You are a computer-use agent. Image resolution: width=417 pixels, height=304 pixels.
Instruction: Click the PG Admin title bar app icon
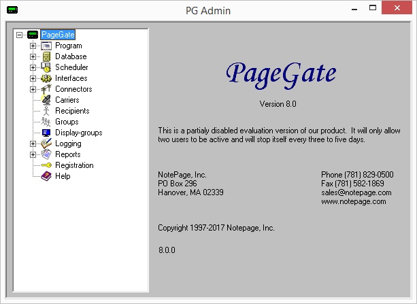(x=12, y=10)
